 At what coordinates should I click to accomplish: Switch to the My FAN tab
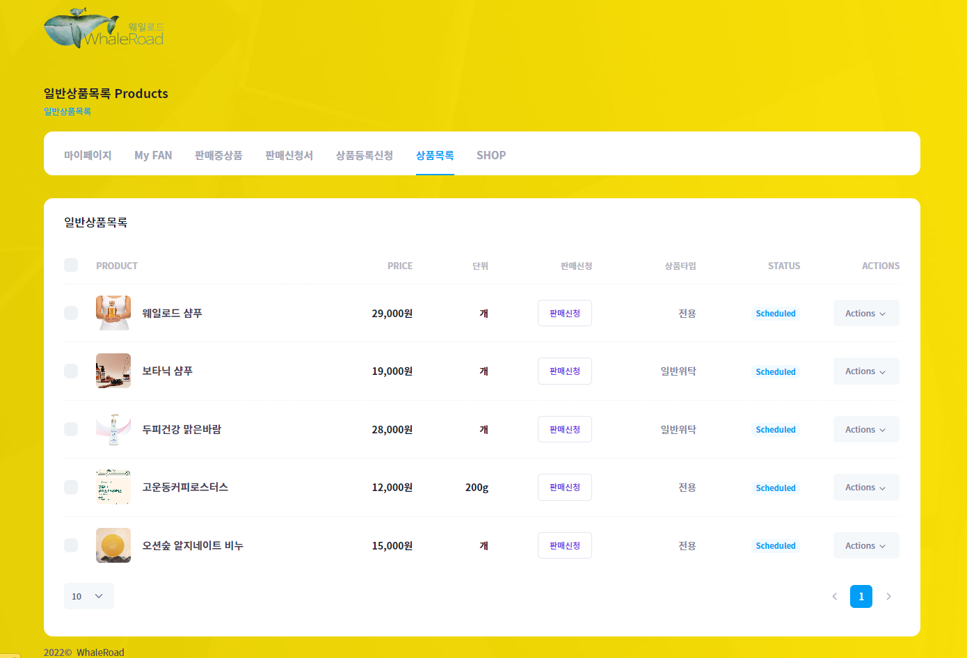pyautogui.click(x=153, y=155)
